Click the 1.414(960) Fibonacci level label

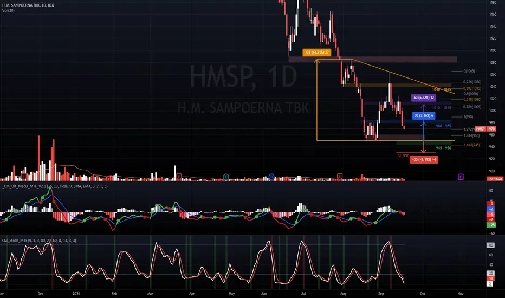tap(471, 135)
